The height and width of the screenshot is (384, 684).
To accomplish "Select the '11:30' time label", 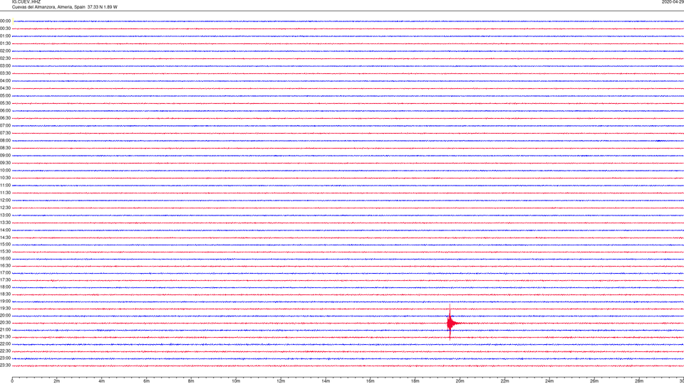I will pos(5,193).
